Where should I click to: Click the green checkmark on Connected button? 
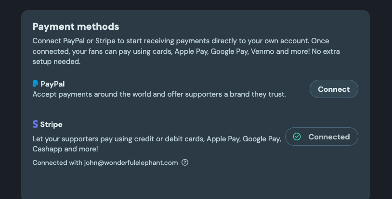click(x=297, y=137)
